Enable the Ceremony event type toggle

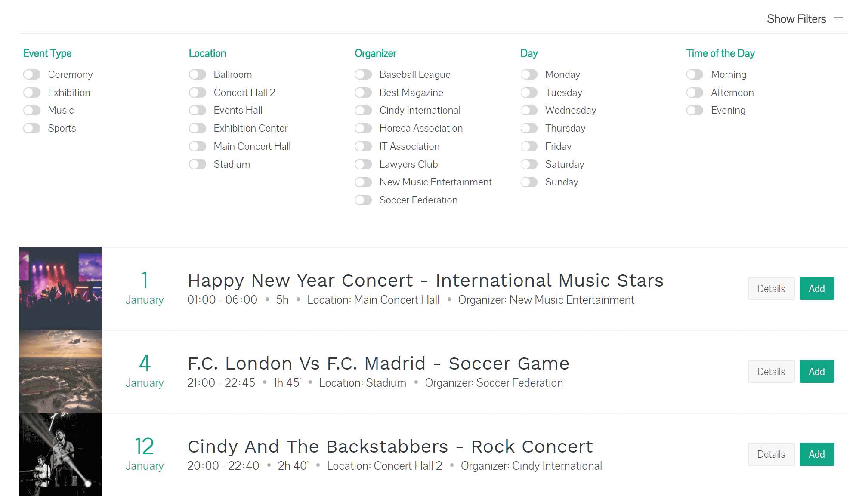32,75
